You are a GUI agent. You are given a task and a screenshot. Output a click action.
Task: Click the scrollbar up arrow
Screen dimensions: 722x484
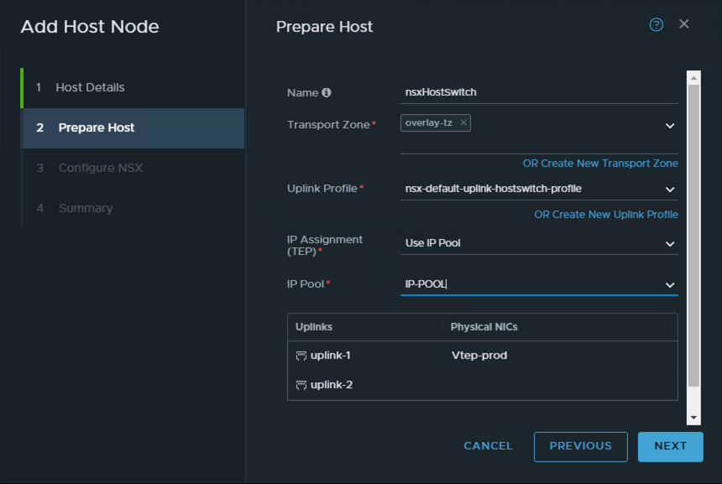(693, 78)
